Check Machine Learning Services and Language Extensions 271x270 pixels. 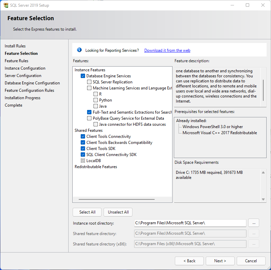click(x=89, y=88)
